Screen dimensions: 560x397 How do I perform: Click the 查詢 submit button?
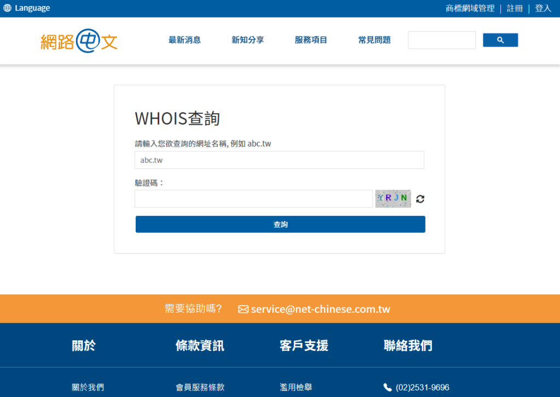(x=280, y=224)
